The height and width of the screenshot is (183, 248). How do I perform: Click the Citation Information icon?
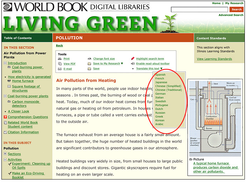click(x=5, y=132)
